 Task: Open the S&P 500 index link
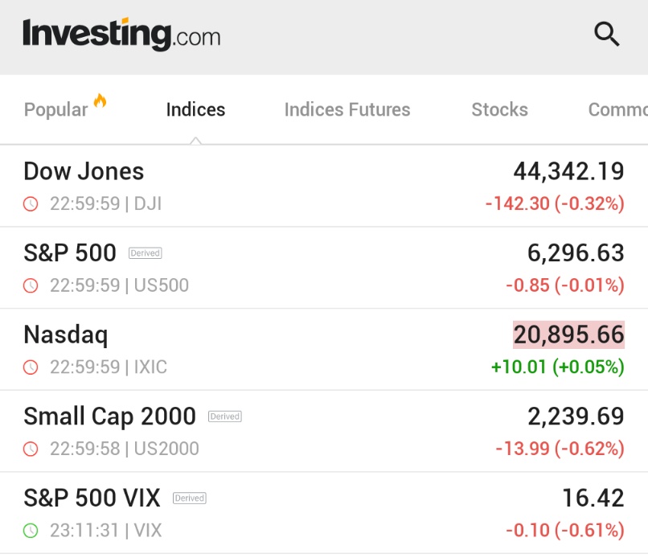pyautogui.click(x=70, y=252)
